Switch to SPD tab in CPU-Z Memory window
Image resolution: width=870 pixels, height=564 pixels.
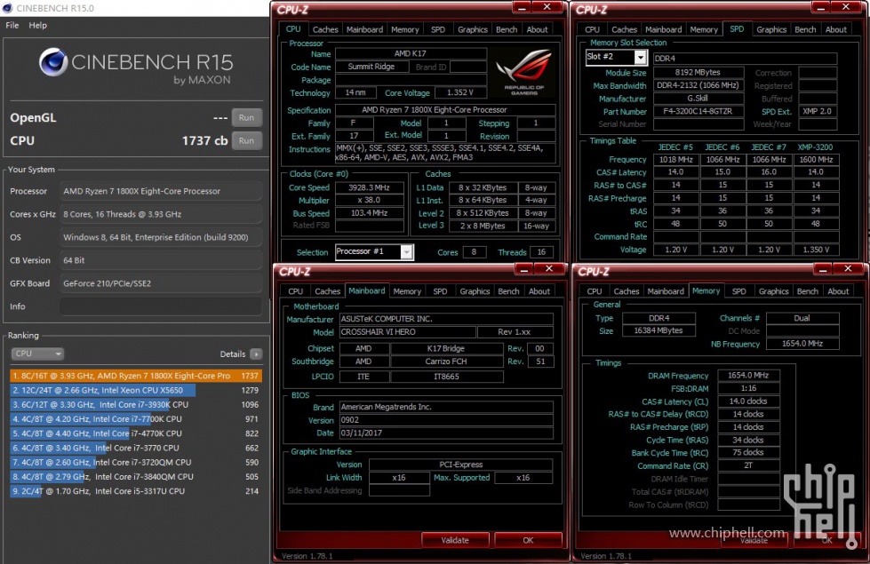tap(739, 291)
